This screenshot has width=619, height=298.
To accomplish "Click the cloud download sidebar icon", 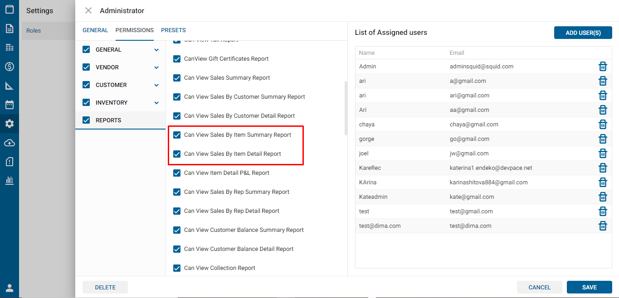I will [10, 143].
